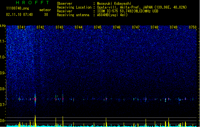Click the 0741 time marker

coord(21,27)
